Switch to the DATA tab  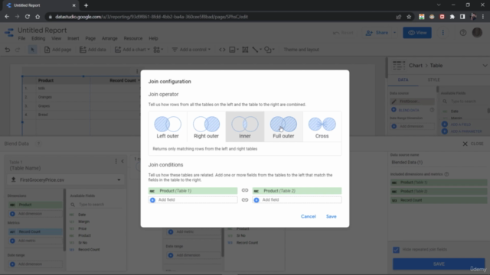point(403,79)
